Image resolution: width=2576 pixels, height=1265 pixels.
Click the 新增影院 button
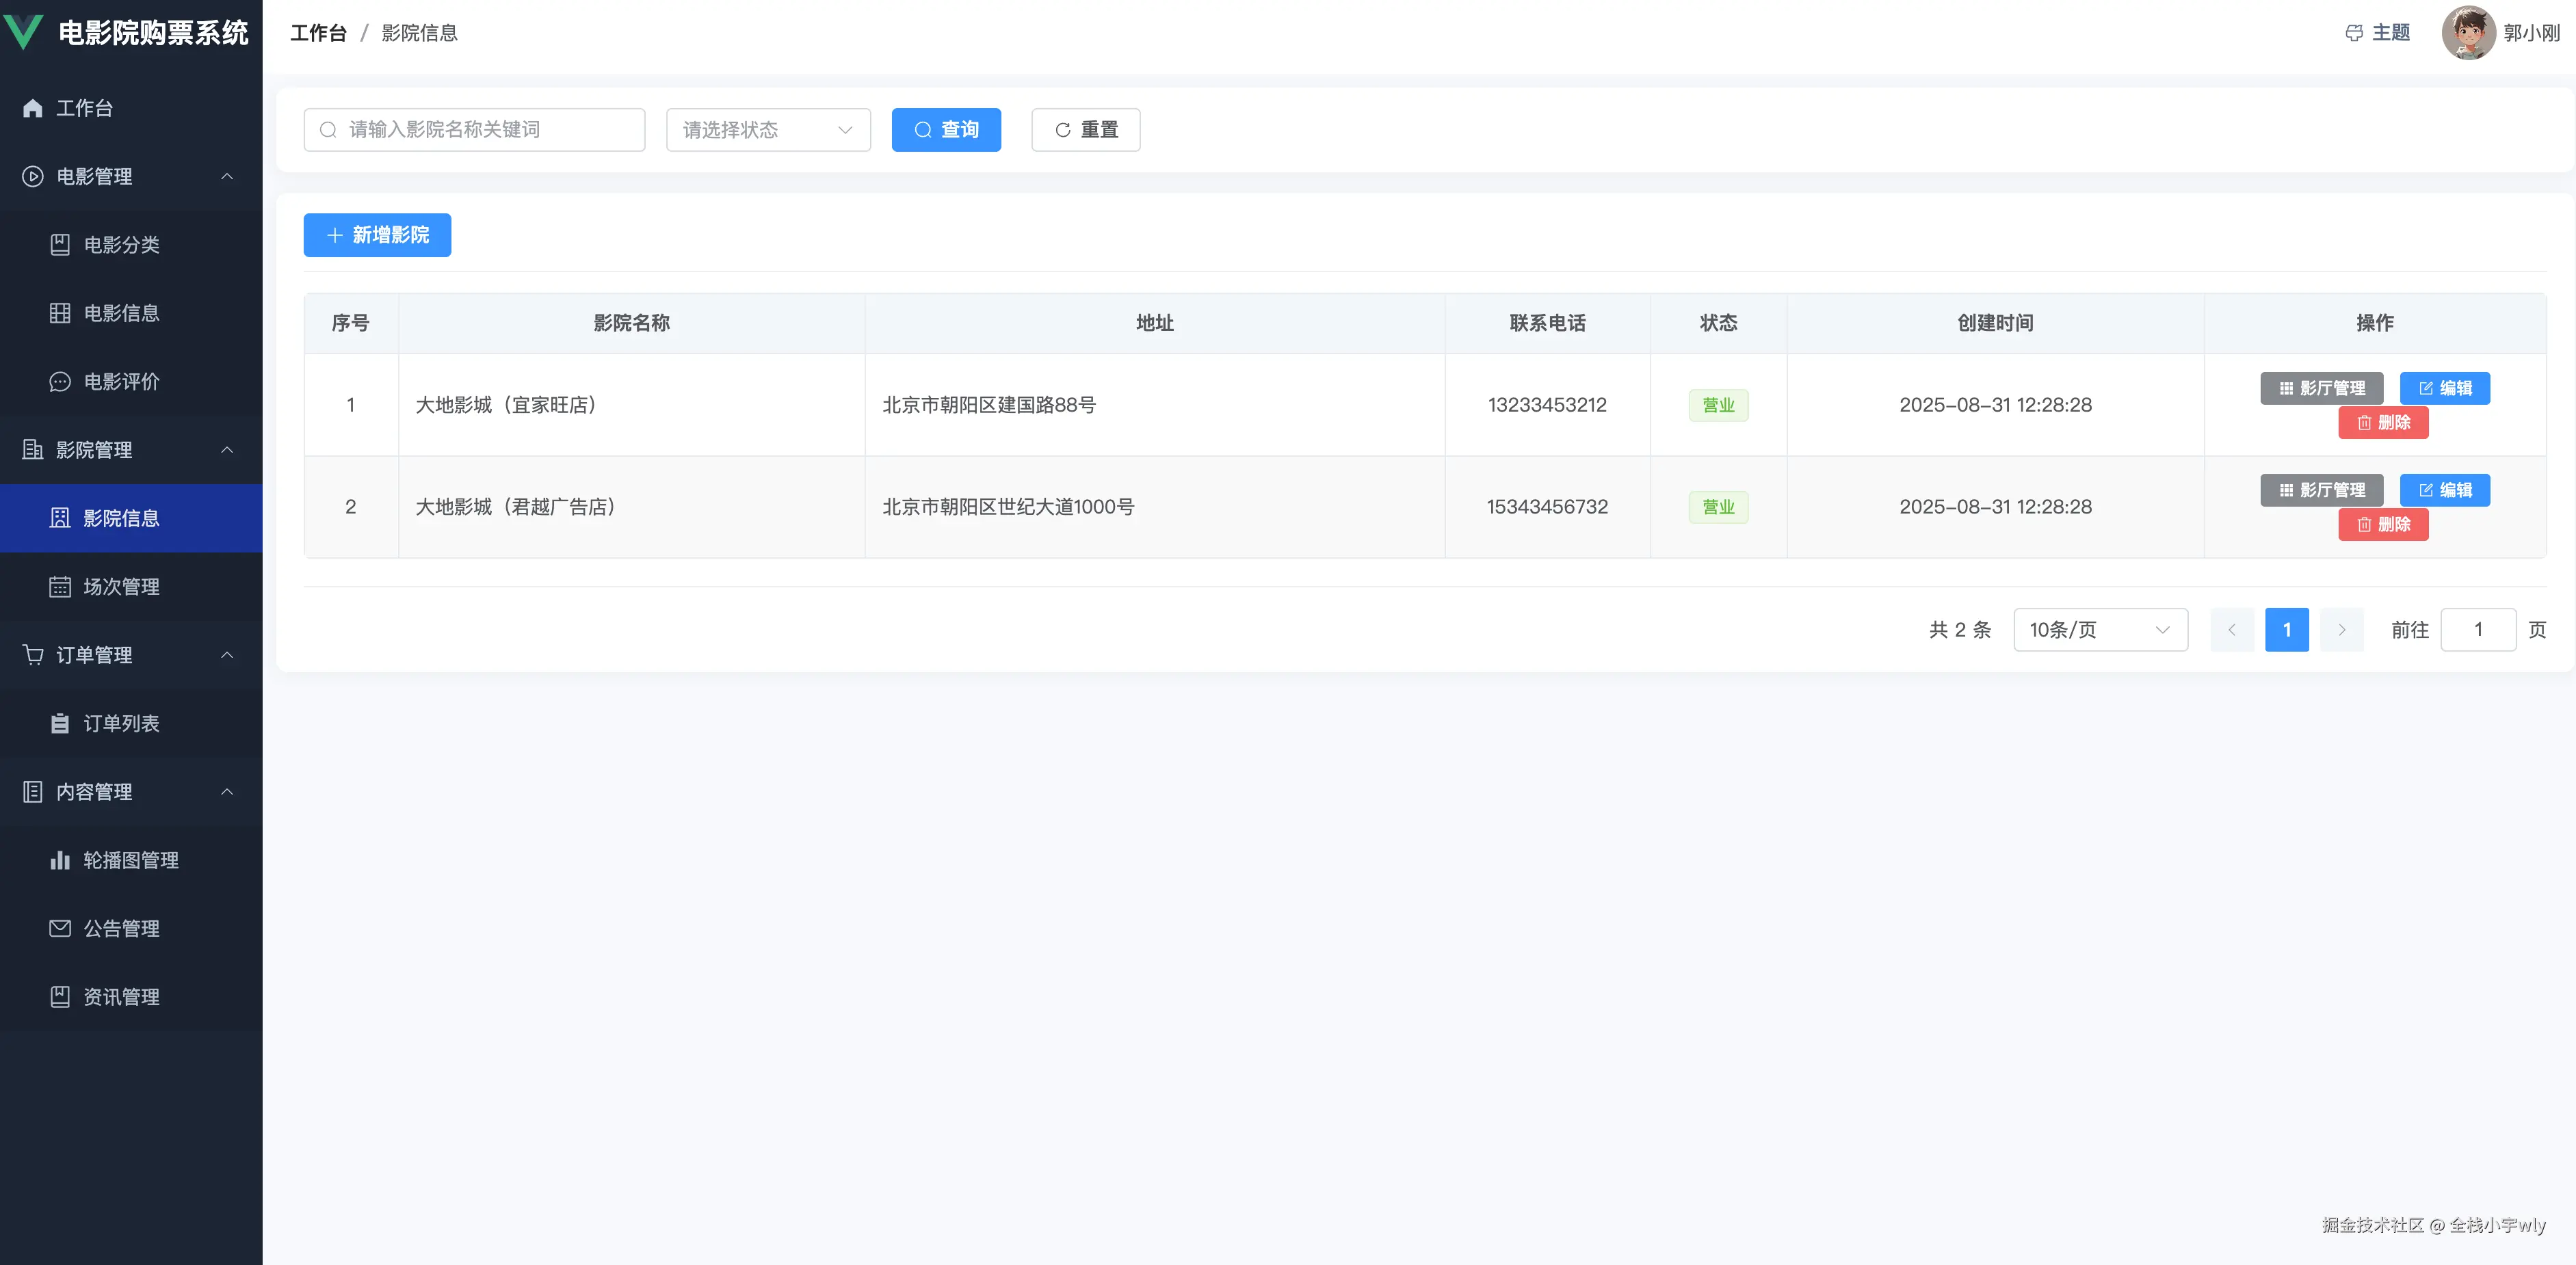coord(377,234)
